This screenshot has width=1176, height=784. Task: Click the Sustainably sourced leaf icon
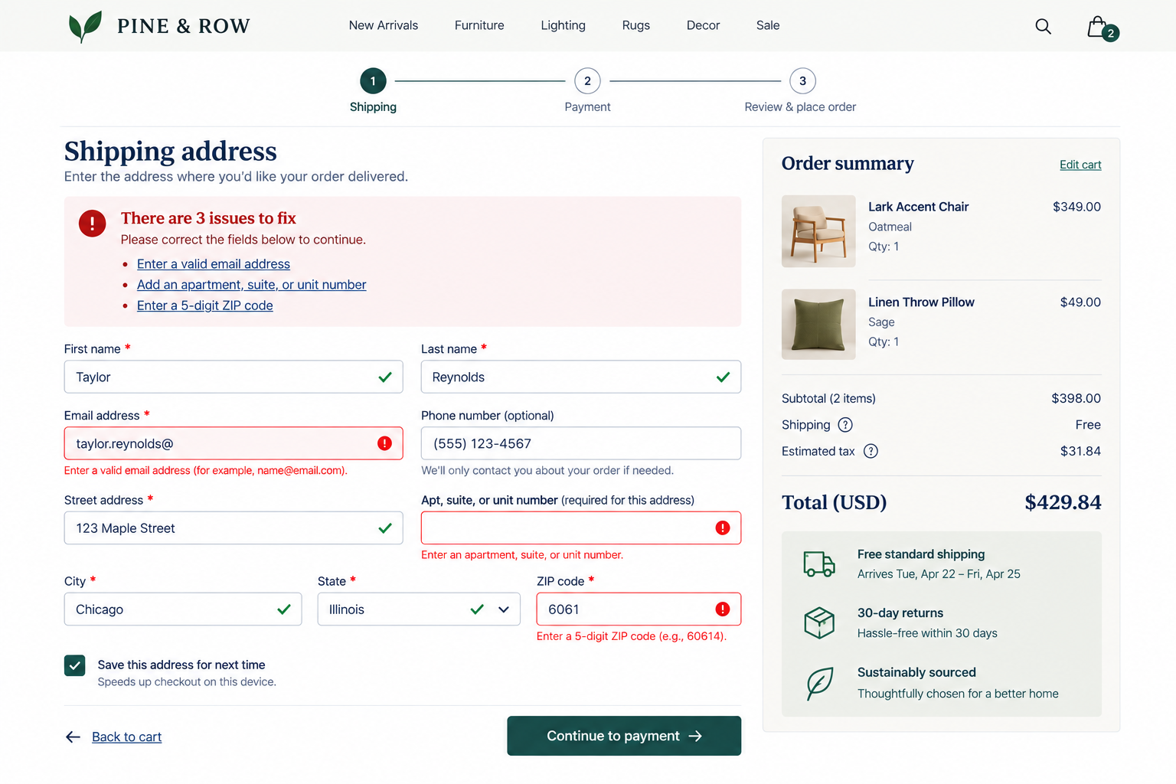(x=819, y=683)
